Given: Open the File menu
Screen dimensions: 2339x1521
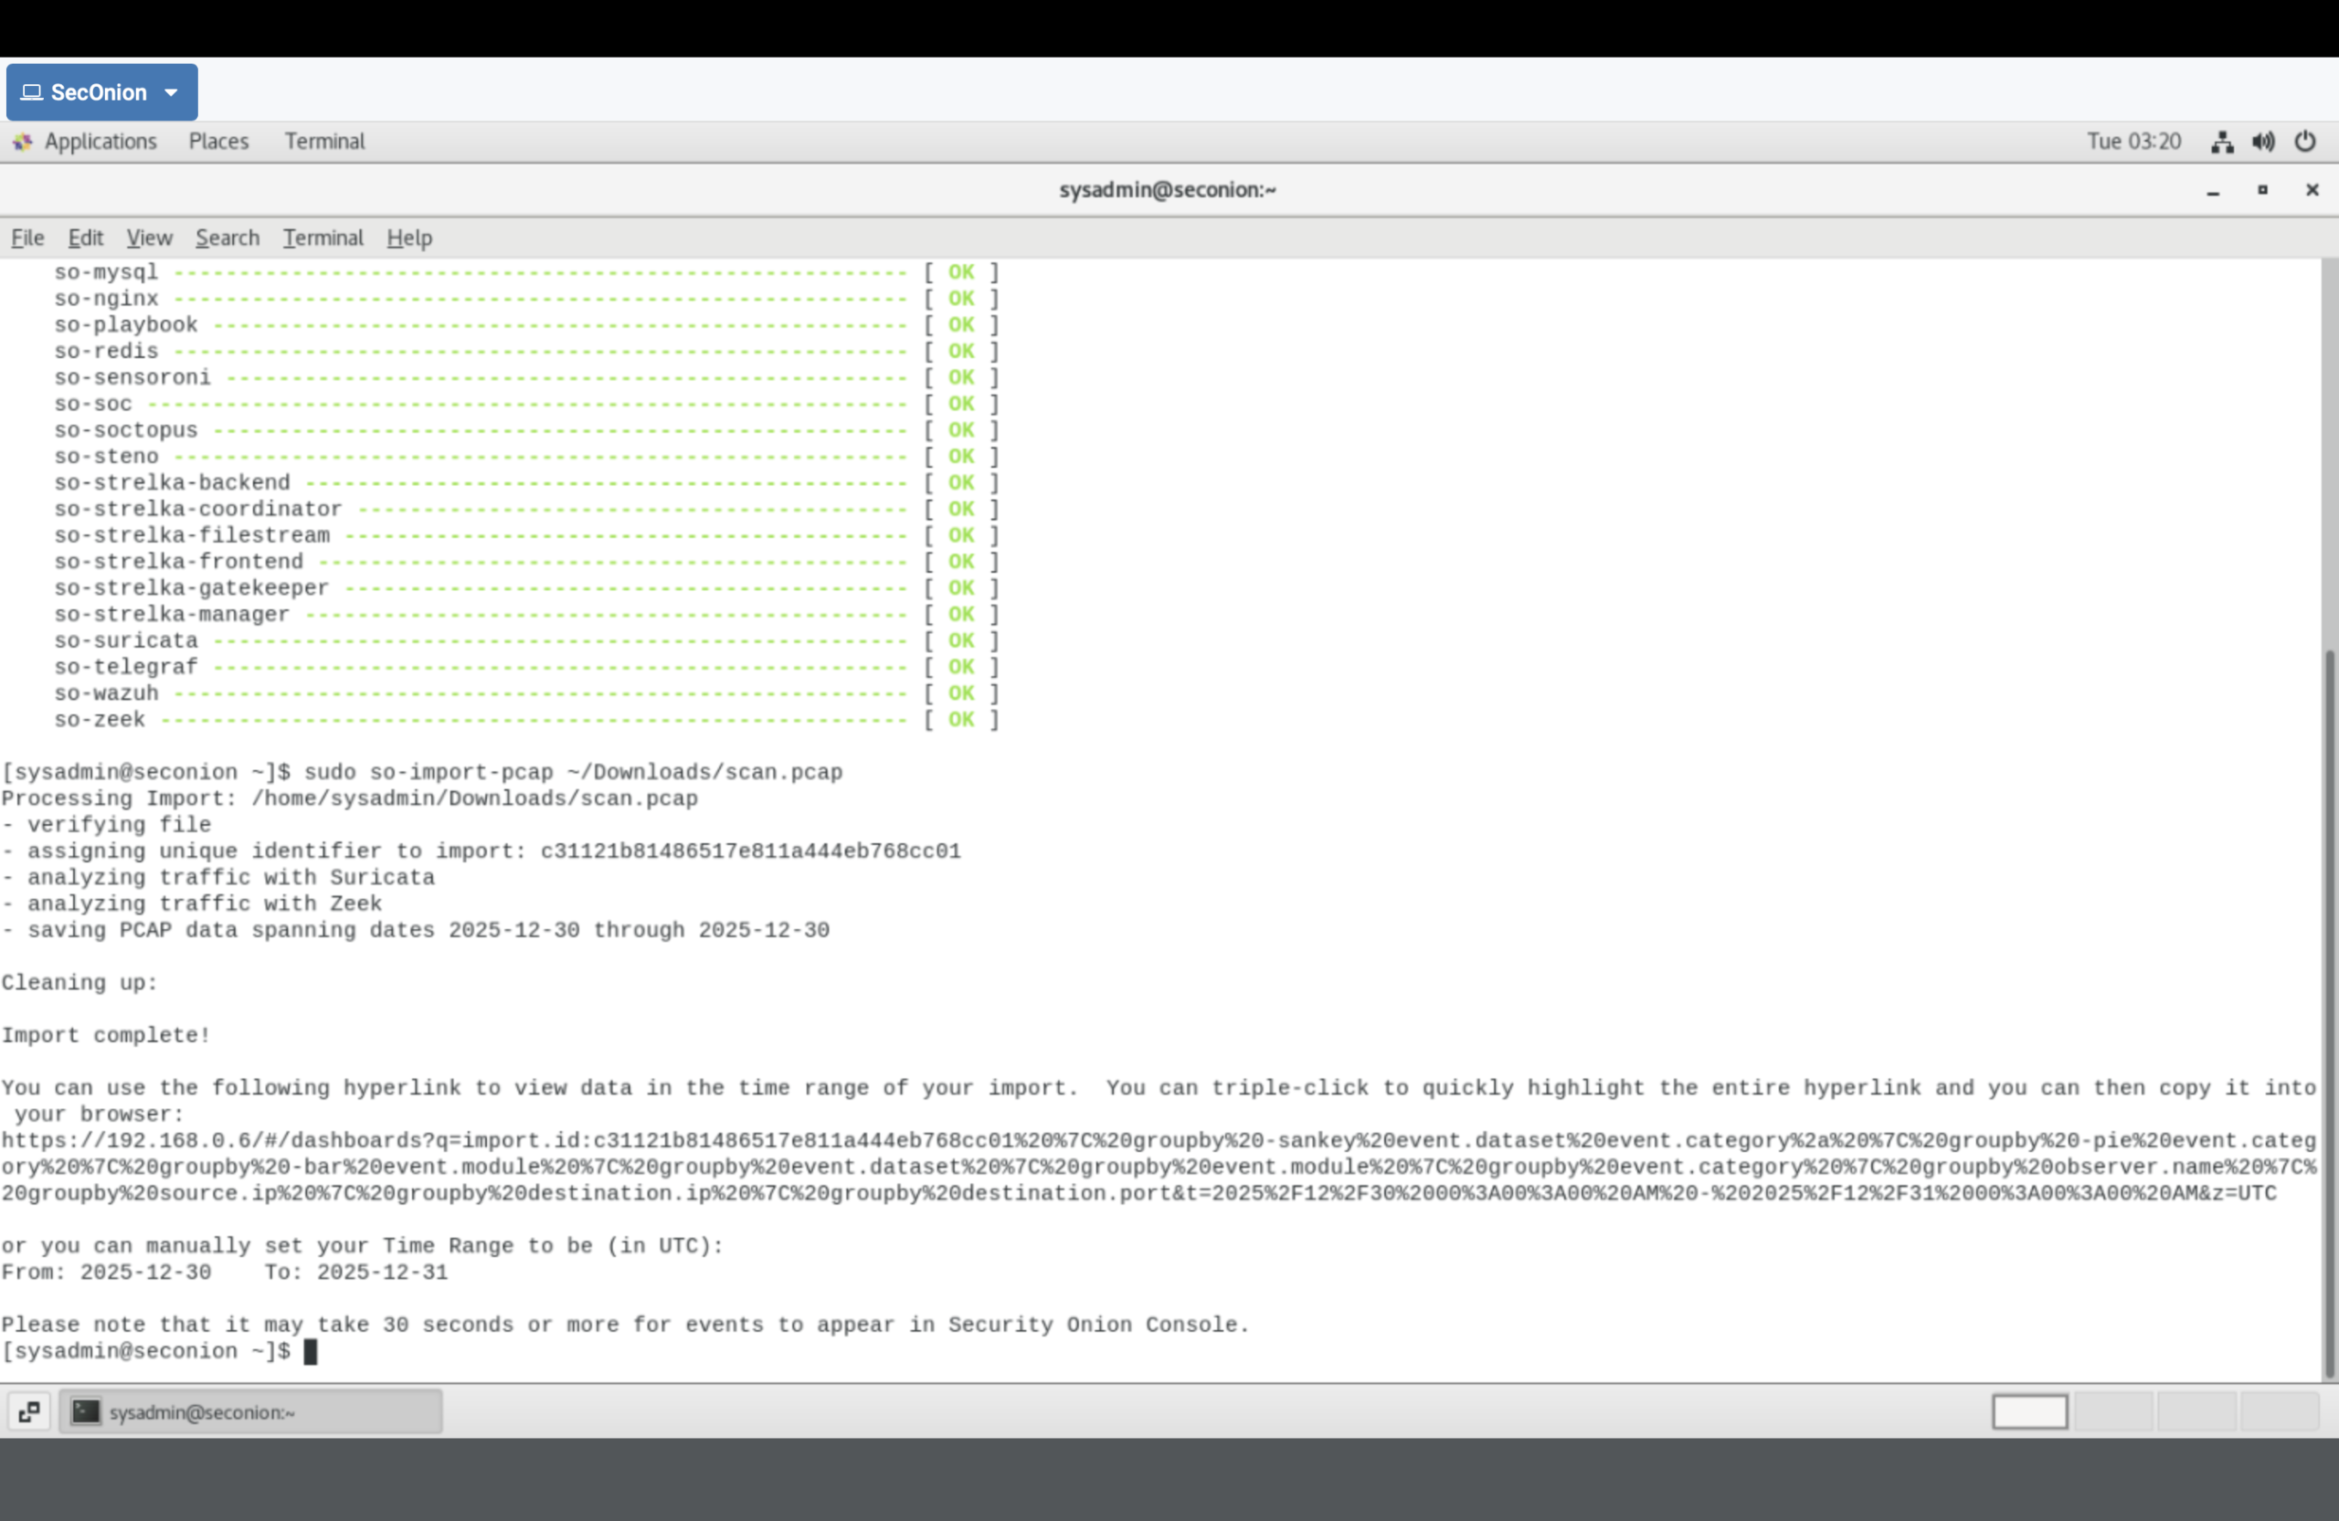Looking at the screenshot, I should [26, 237].
